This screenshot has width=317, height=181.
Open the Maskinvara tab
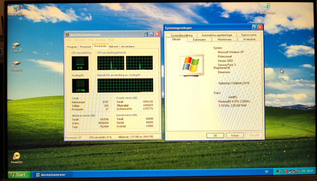224,39
